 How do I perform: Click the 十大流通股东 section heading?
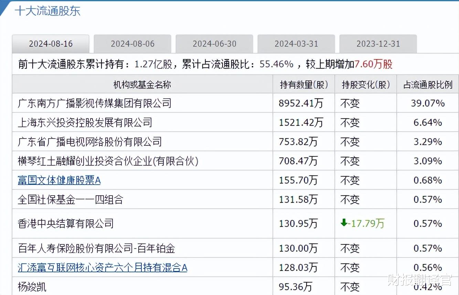[47, 11]
